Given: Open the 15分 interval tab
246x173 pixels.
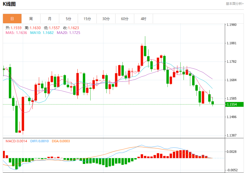Looking at the screenshot, I should tap(87, 19).
